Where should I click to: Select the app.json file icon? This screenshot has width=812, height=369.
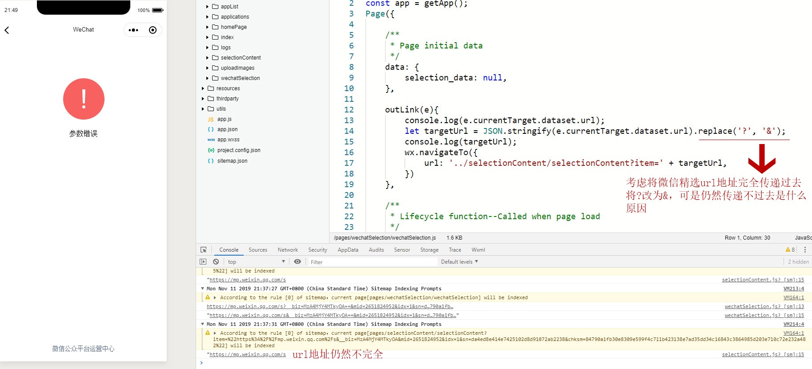point(211,129)
